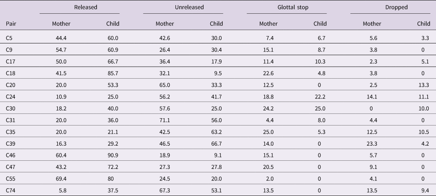Viewport: 436px width, 196px height.
Task: Click the Unreleased column group header
Action: tap(183, 6)
